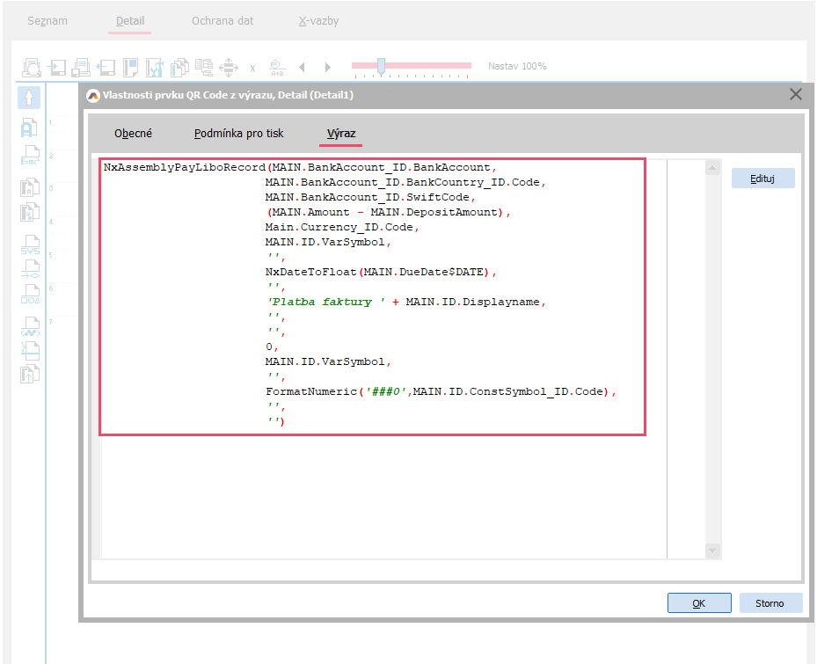Screen dimensions: 817x664
Task: Open the print preview magnifier icon
Action: pyautogui.click(x=32, y=67)
